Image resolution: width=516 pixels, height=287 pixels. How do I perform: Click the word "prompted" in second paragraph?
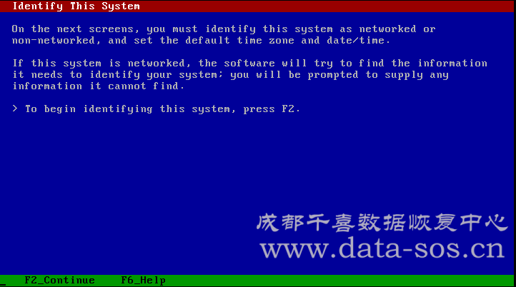333,75
